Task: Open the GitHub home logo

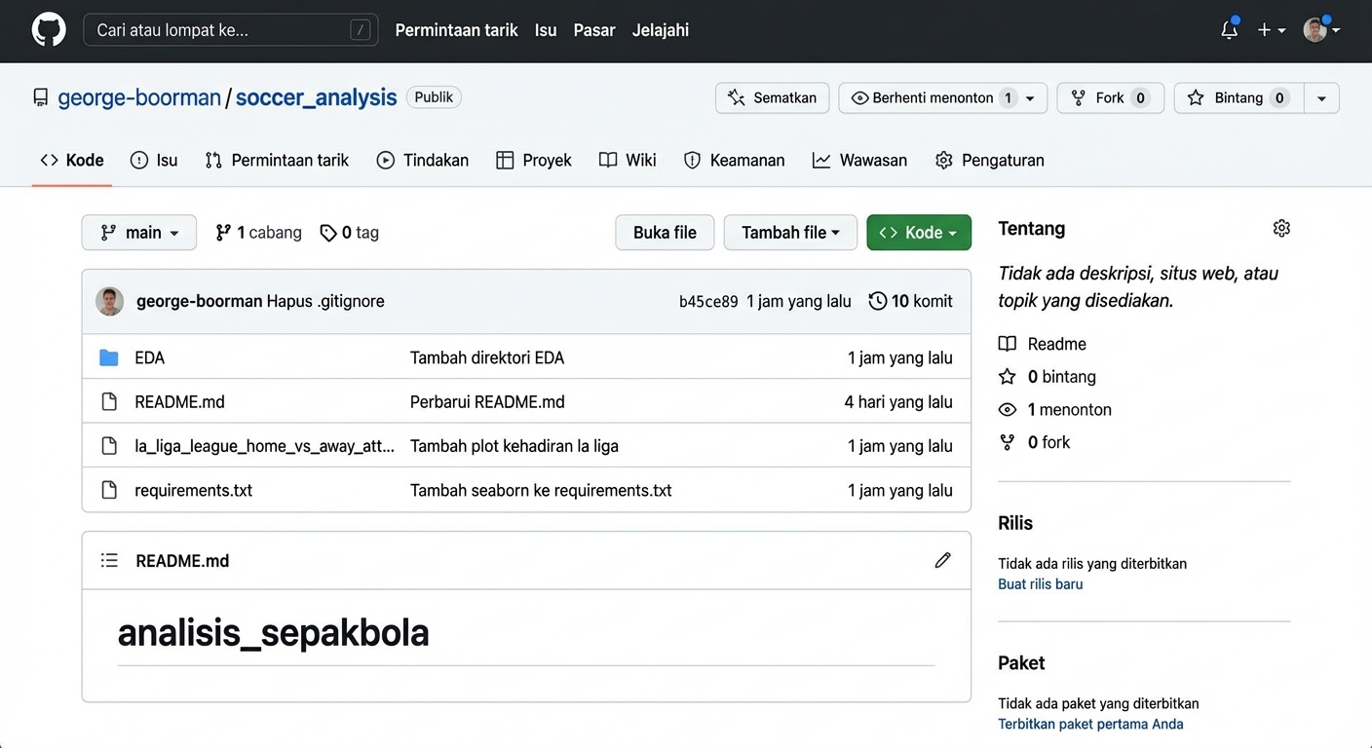Action: [x=49, y=30]
